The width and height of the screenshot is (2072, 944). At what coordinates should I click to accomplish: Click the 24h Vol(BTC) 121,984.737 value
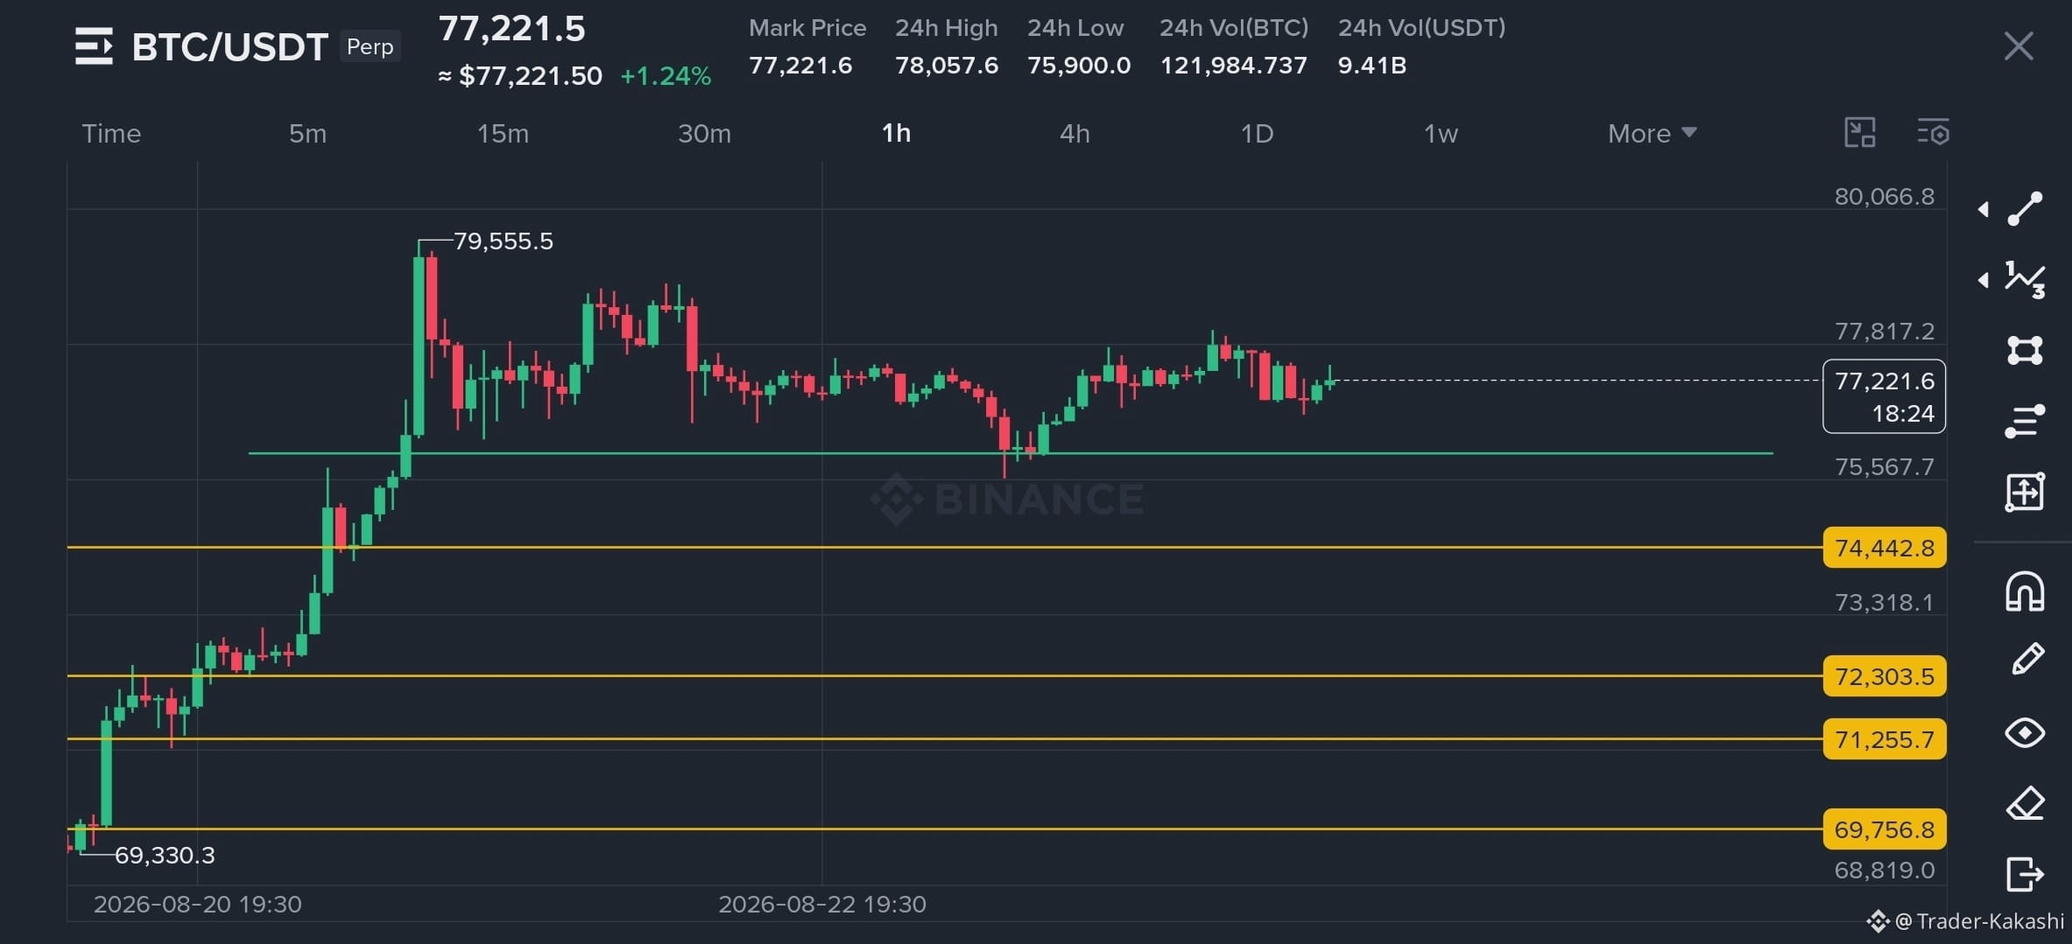click(1233, 66)
